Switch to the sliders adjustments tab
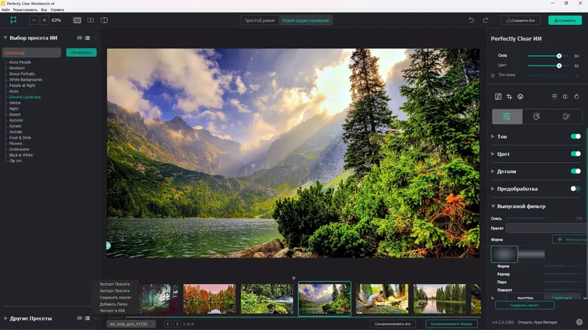The height and width of the screenshot is (330, 588). click(x=507, y=117)
